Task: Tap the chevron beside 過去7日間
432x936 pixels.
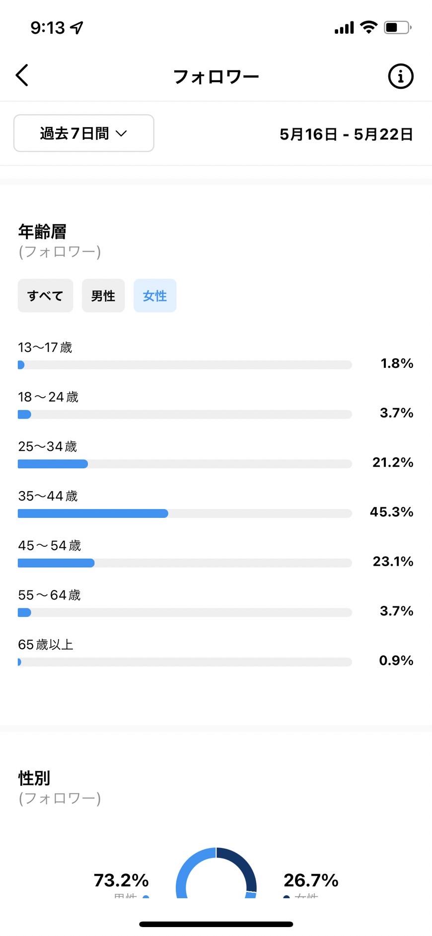Action: tap(121, 133)
